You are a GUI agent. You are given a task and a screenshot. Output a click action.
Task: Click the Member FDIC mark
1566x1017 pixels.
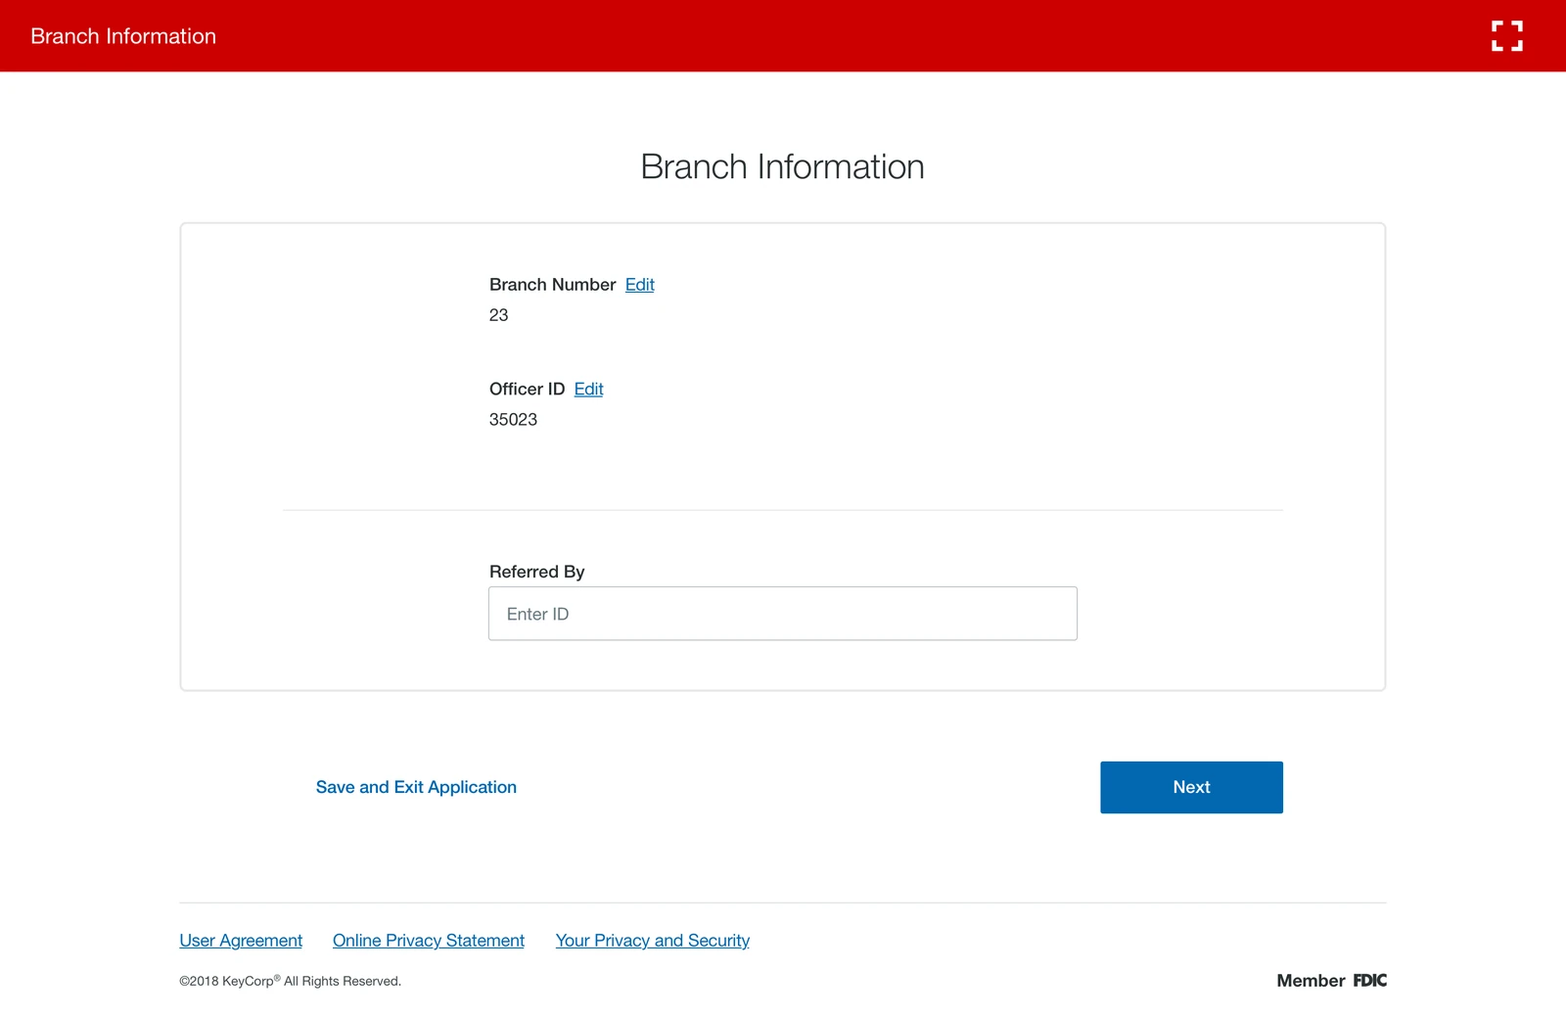1331,981
